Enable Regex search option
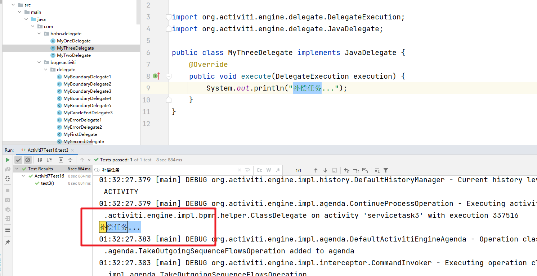 [278, 170]
